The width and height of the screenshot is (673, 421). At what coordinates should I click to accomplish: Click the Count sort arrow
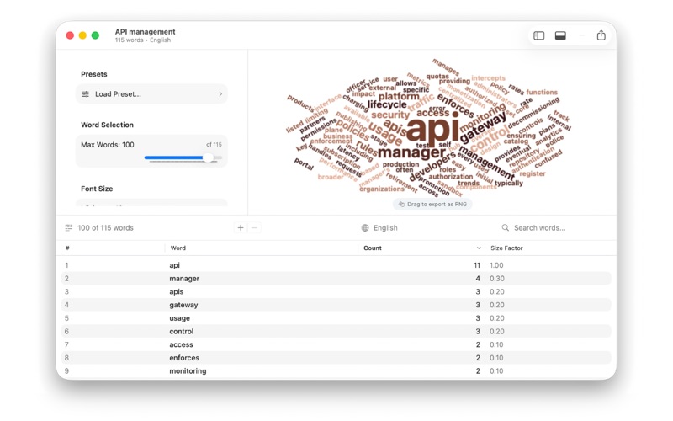tap(479, 248)
